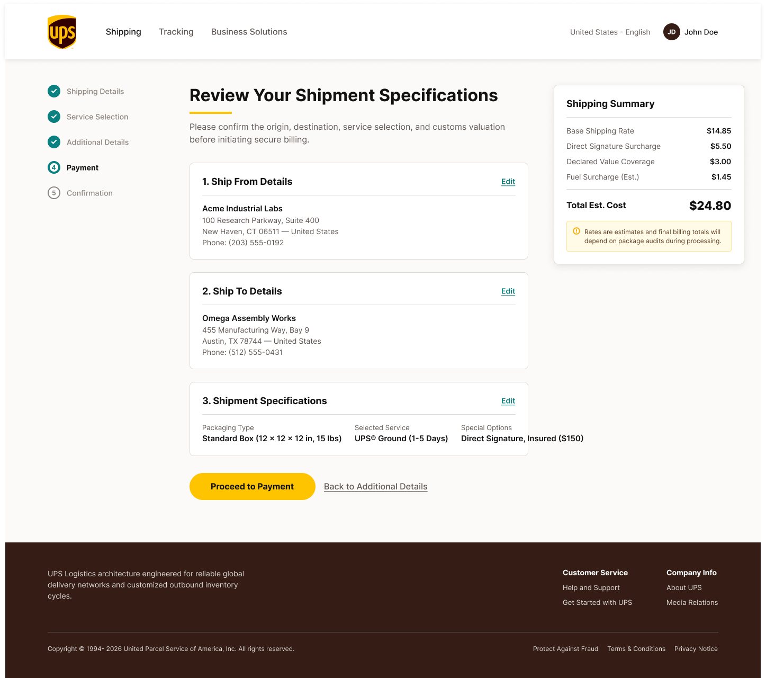This screenshot has width=766, height=678.
Task: Click the UPS shield logo
Action: [x=62, y=32]
